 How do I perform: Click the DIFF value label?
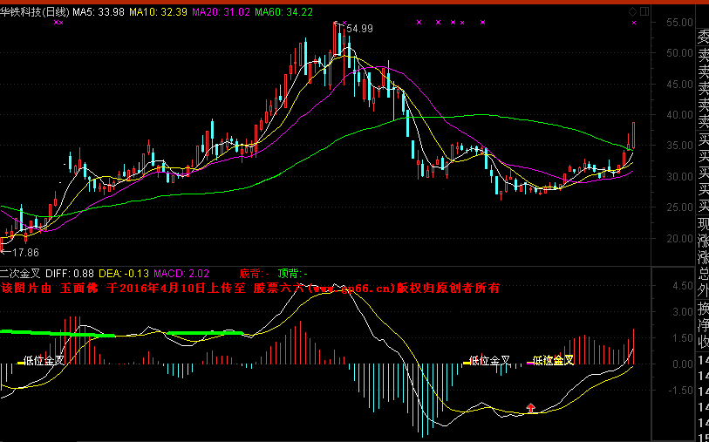69,273
